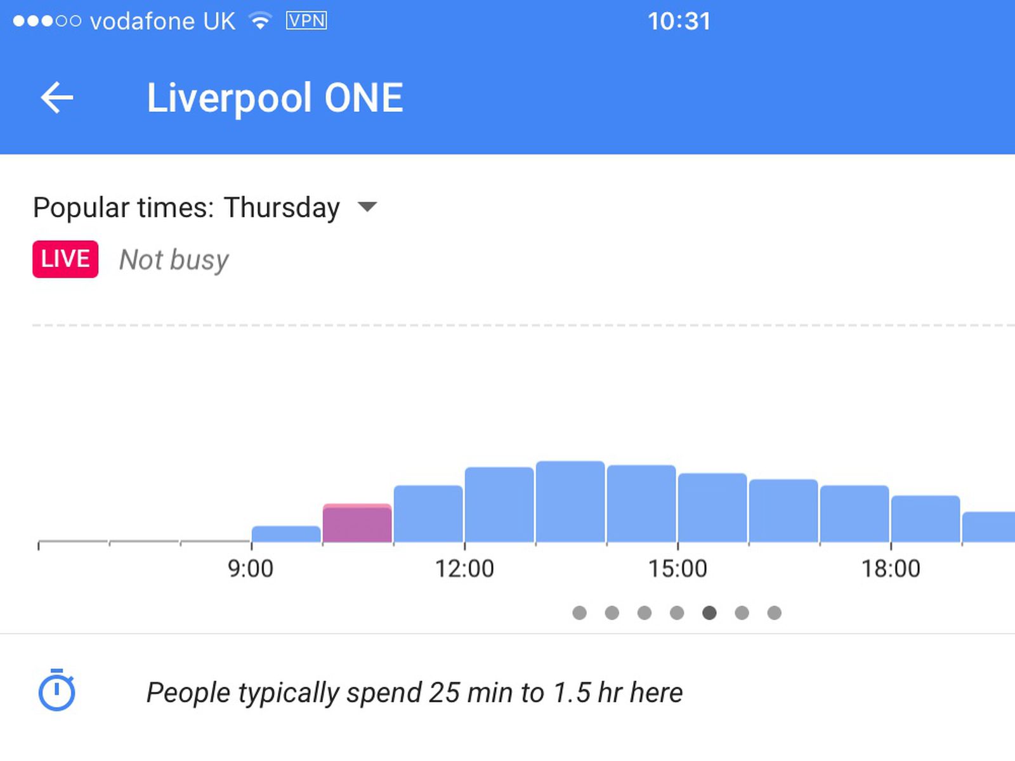Tap the VPN status indicator

click(x=306, y=20)
